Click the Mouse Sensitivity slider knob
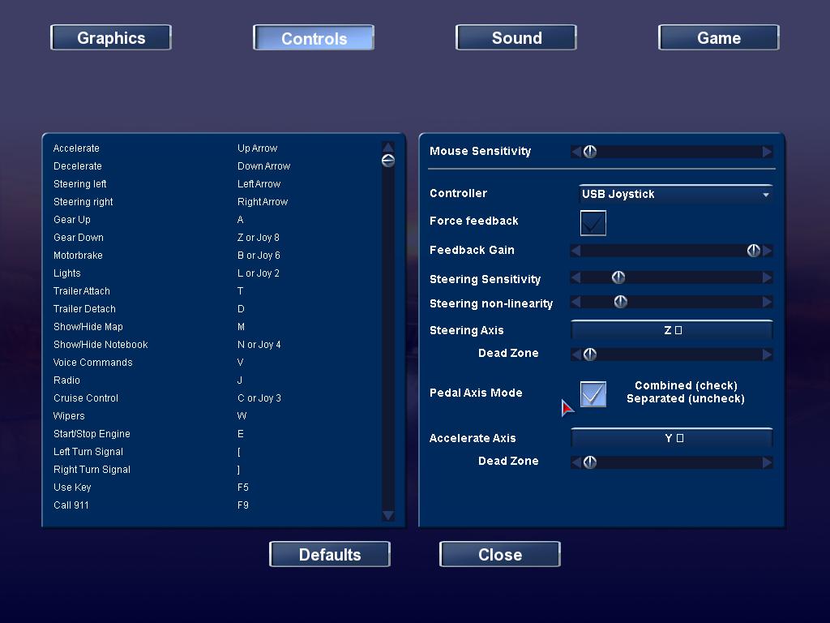Viewport: 830px width, 623px height. pos(590,152)
